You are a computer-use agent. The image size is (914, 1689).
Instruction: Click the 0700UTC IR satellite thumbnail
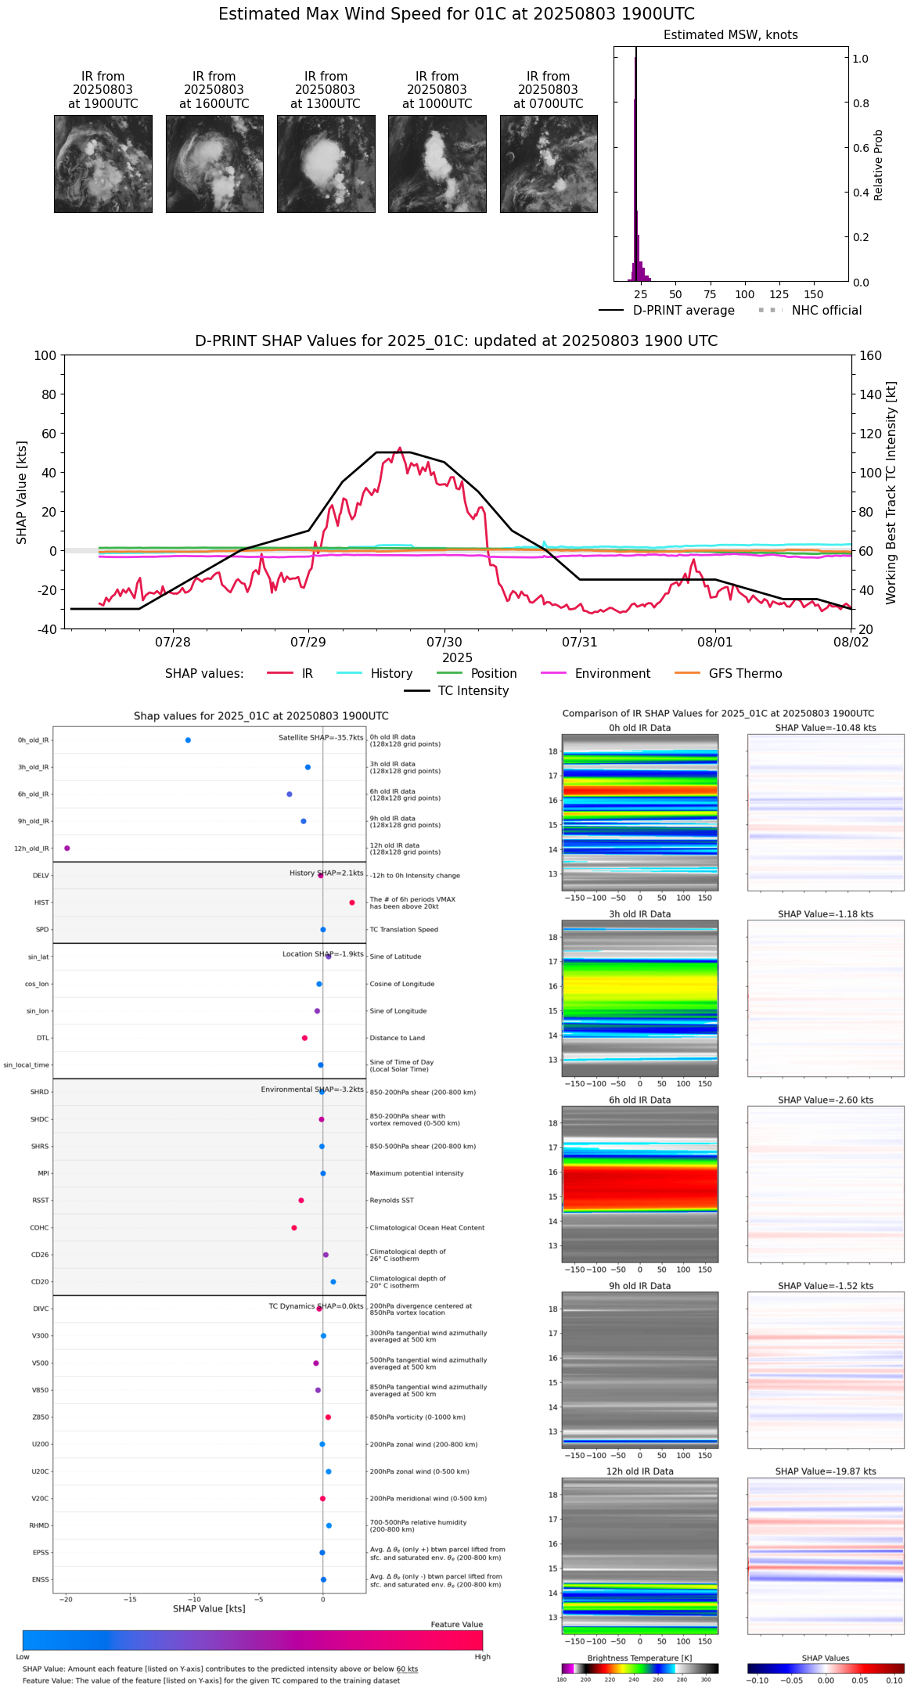549,164
